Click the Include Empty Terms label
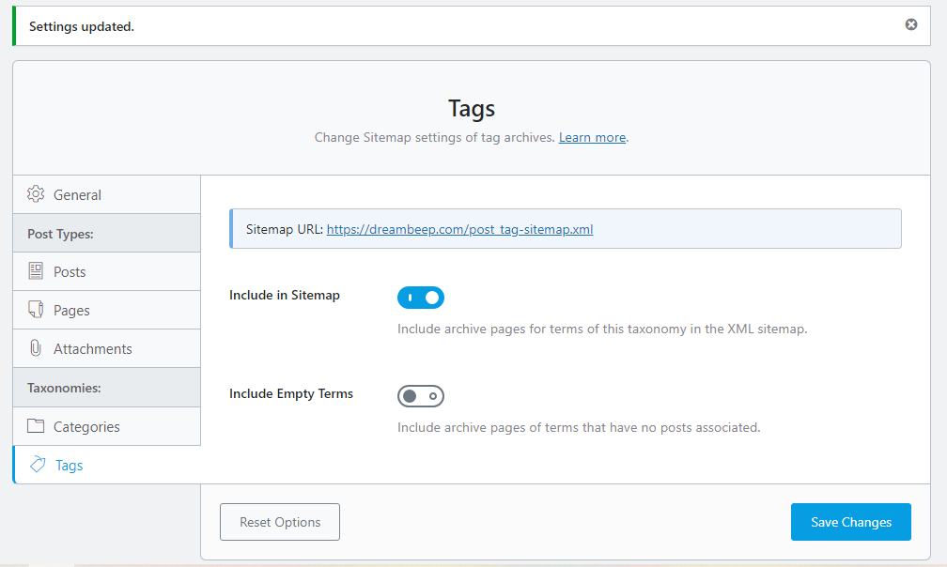 click(x=291, y=393)
